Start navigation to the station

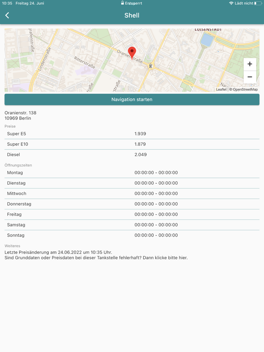pyautogui.click(x=132, y=99)
